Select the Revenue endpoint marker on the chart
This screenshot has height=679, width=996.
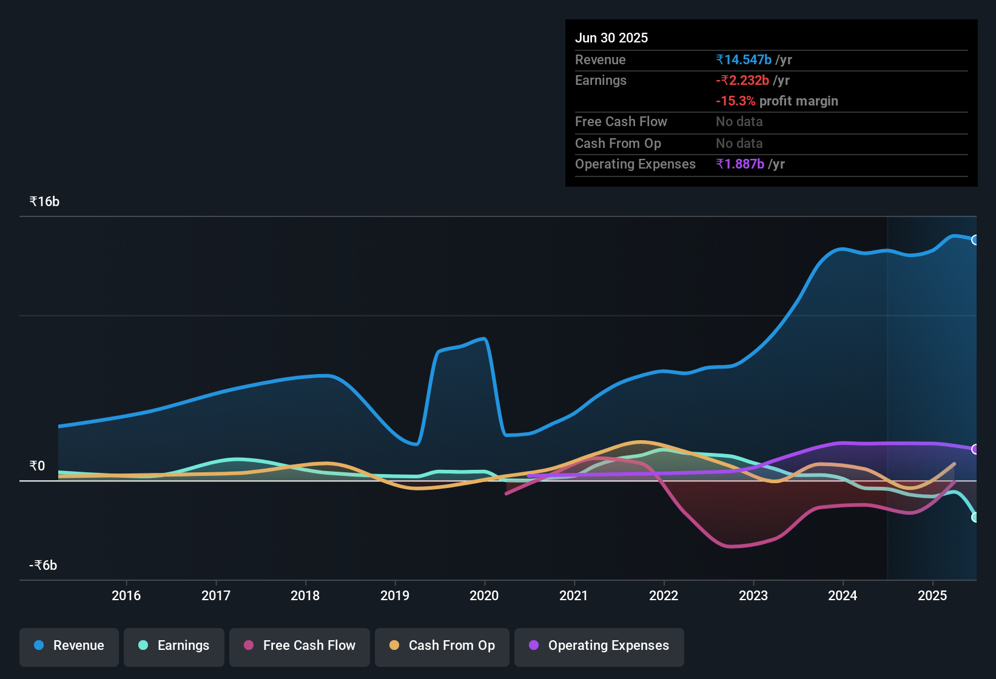(x=975, y=239)
